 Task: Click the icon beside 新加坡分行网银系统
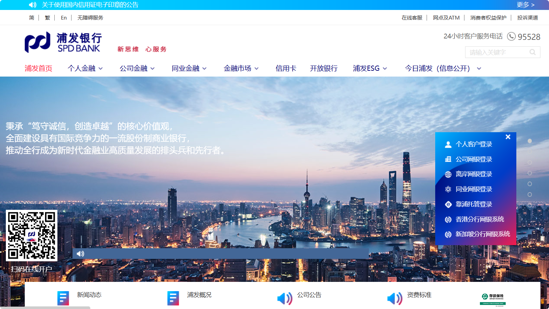click(x=448, y=234)
